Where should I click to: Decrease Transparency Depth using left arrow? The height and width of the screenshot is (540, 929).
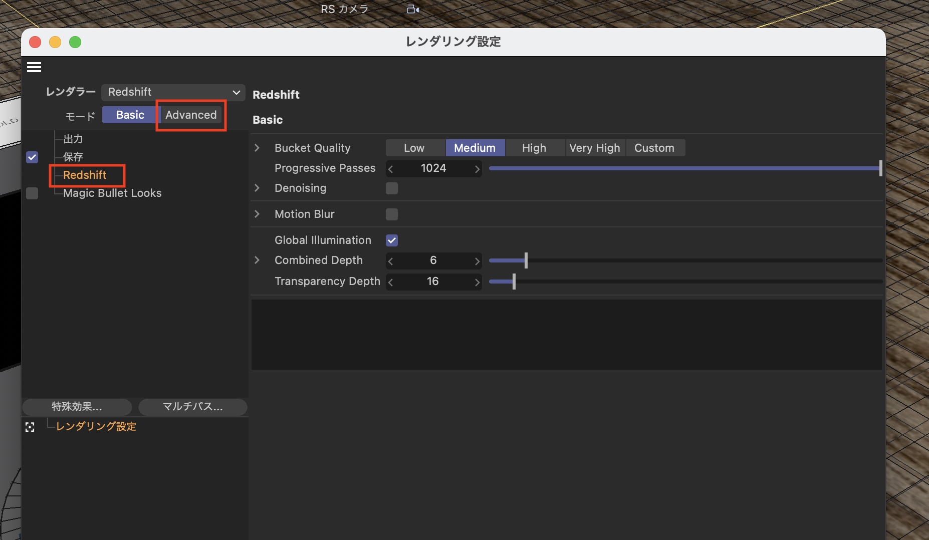[x=391, y=282]
